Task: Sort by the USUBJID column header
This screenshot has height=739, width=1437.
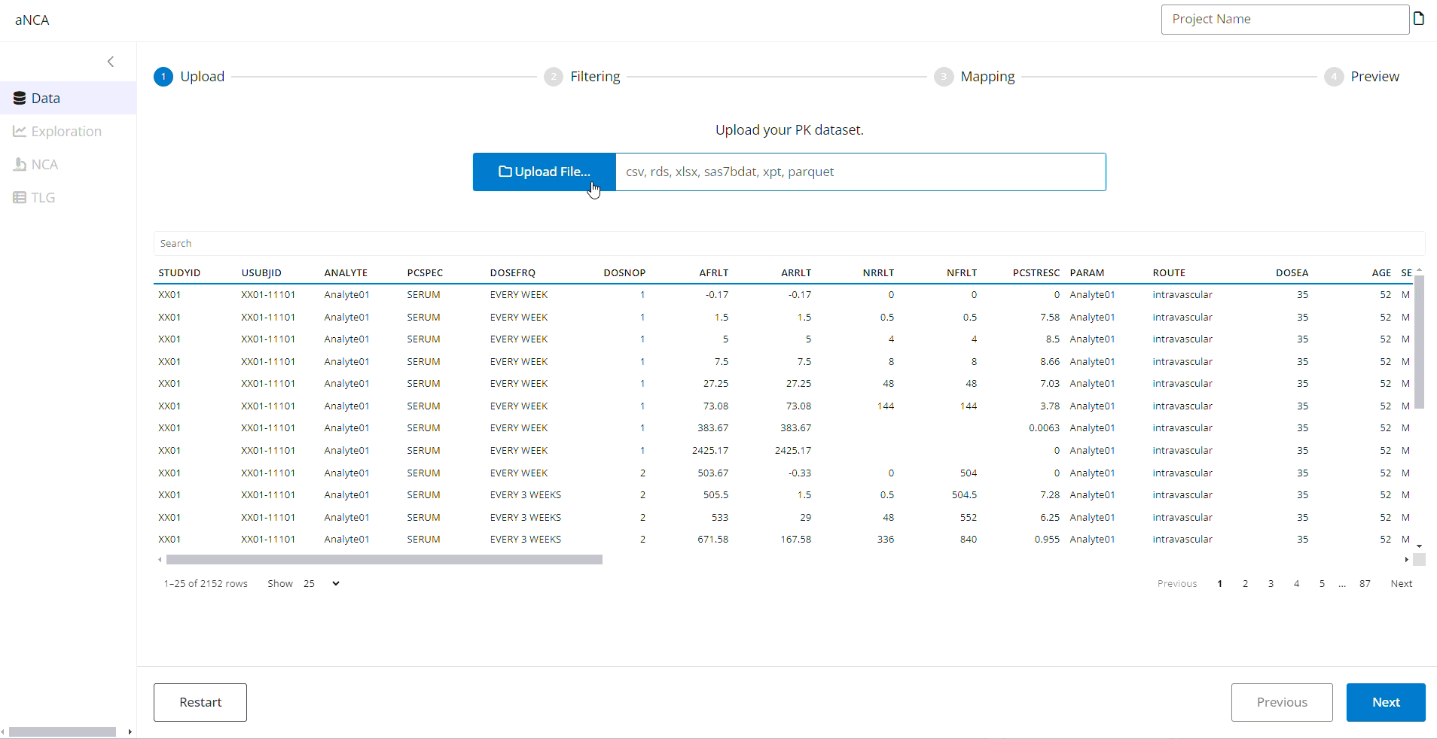Action: pos(261,273)
